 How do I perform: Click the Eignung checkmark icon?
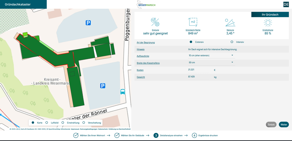[x=155, y=22]
